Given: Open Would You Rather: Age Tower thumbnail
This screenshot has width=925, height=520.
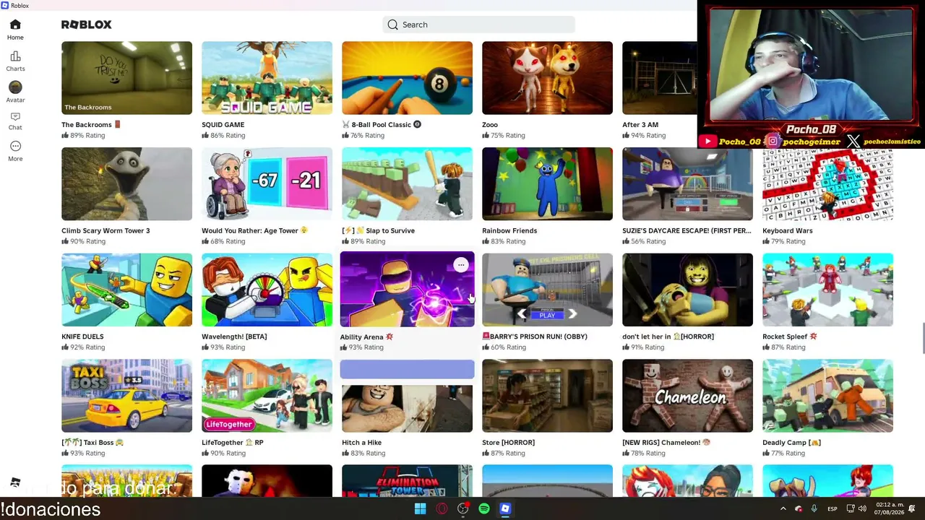Looking at the screenshot, I should 267,184.
